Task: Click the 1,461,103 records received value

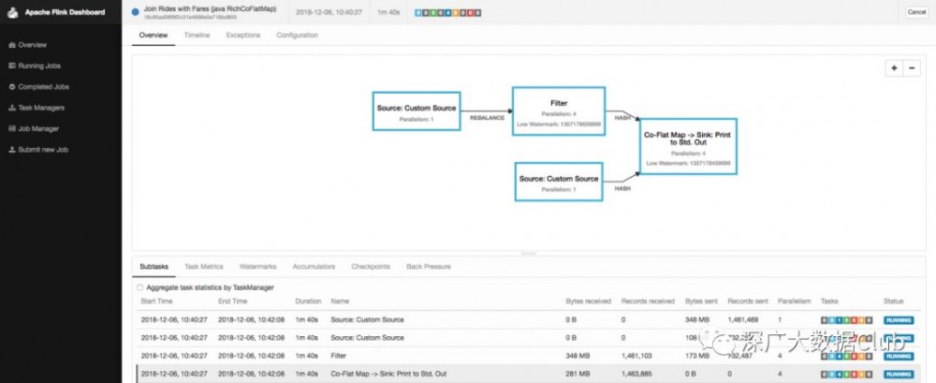Action: tap(636, 356)
